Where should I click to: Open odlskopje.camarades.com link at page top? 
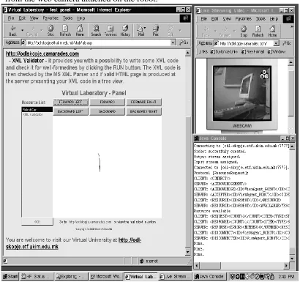pos(42,53)
